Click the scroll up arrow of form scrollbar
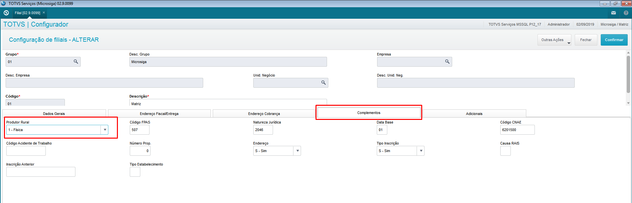 [x=628, y=53]
